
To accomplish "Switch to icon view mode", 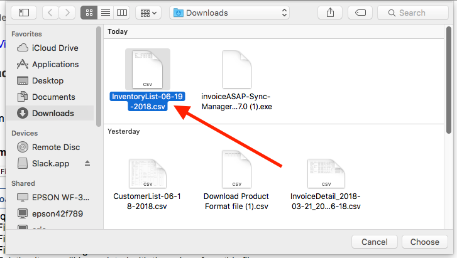I will tap(91, 13).
